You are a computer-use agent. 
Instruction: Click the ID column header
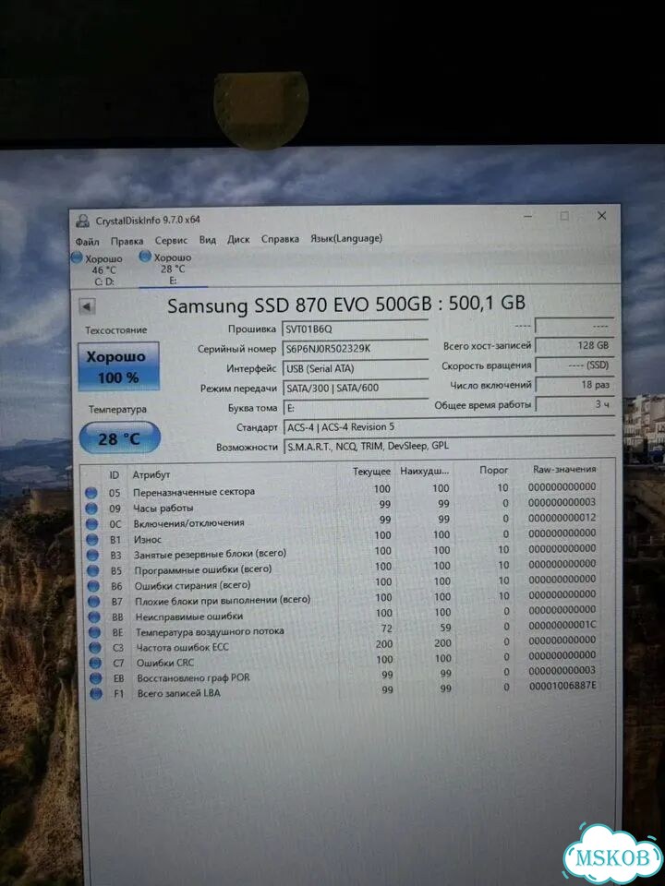tap(114, 474)
